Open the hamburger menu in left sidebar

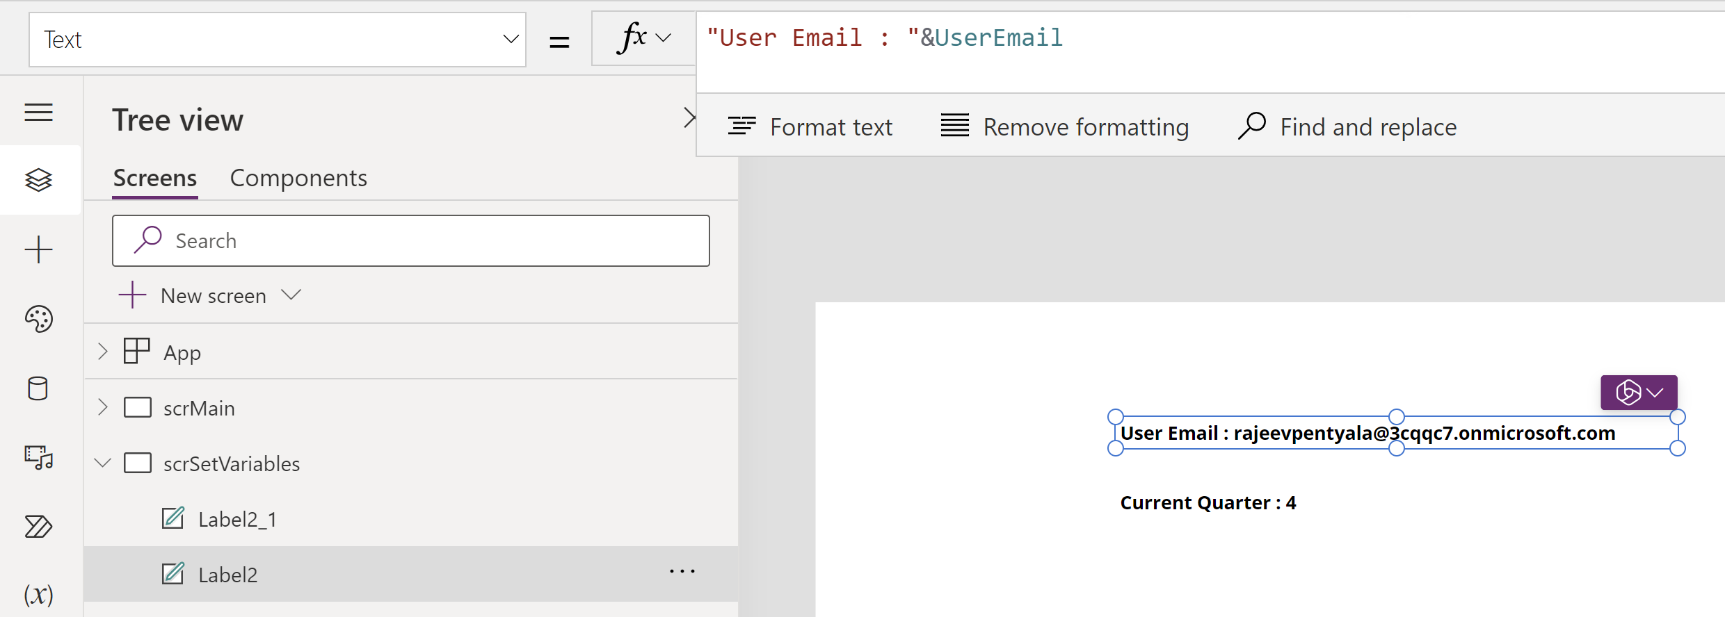pyautogui.click(x=39, y=113)
